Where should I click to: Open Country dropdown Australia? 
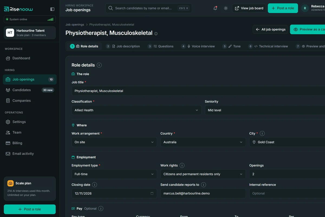click(x=203, y=142)
